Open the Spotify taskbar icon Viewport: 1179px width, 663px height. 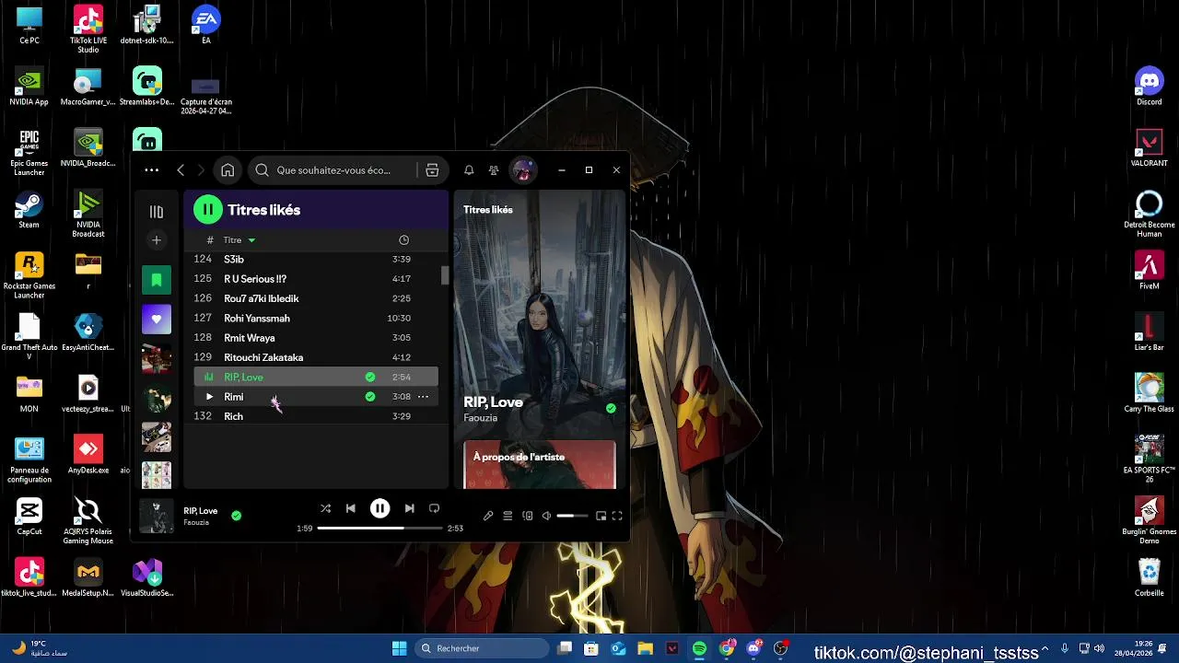point(699,649)
